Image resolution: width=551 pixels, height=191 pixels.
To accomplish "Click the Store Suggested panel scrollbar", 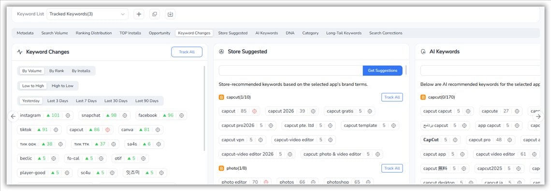I will click(x=406, y=70).
